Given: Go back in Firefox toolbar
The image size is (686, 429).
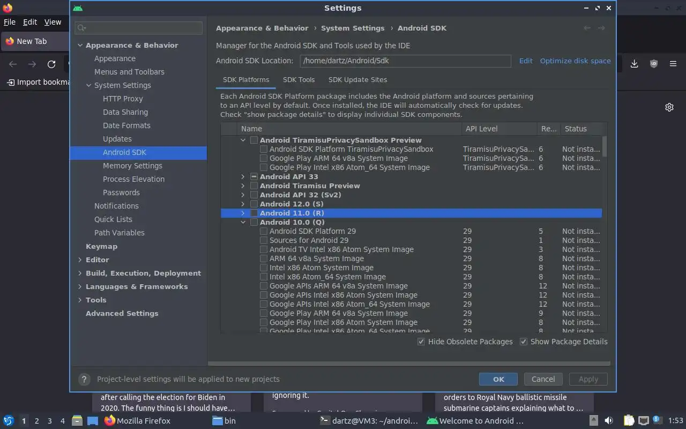Looking at the screenshot, I should point(13,64).
